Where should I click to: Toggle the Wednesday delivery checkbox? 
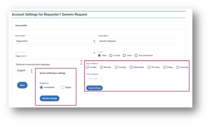tap(131, 67)
